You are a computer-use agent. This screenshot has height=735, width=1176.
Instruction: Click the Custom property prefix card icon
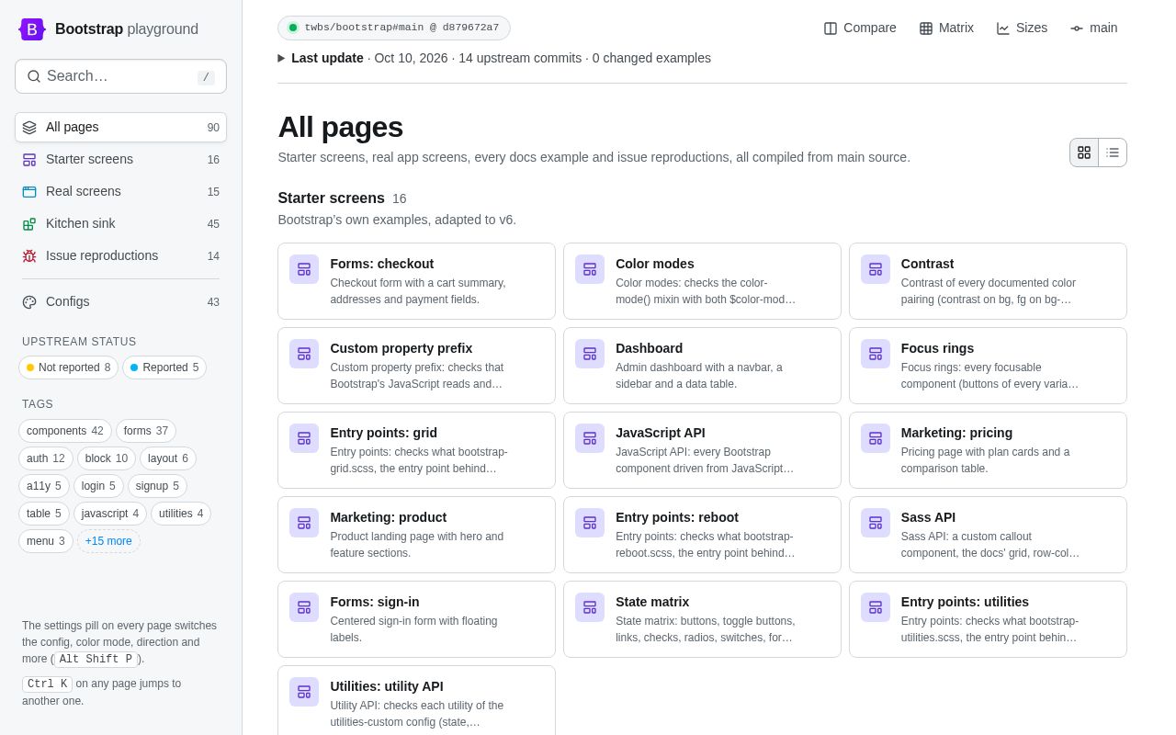[x=304, y=354]
